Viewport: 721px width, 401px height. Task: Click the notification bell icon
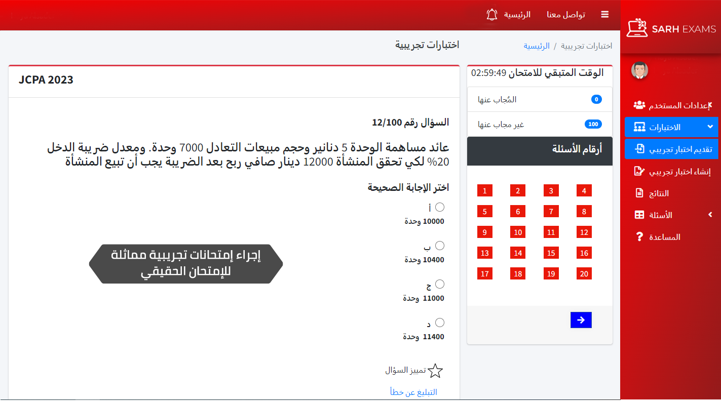point(491,15)
